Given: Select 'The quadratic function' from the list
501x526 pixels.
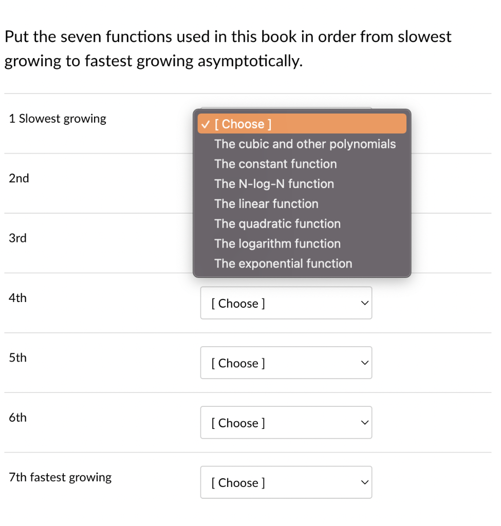Looking at the screenshot, I should coord(277,224).
